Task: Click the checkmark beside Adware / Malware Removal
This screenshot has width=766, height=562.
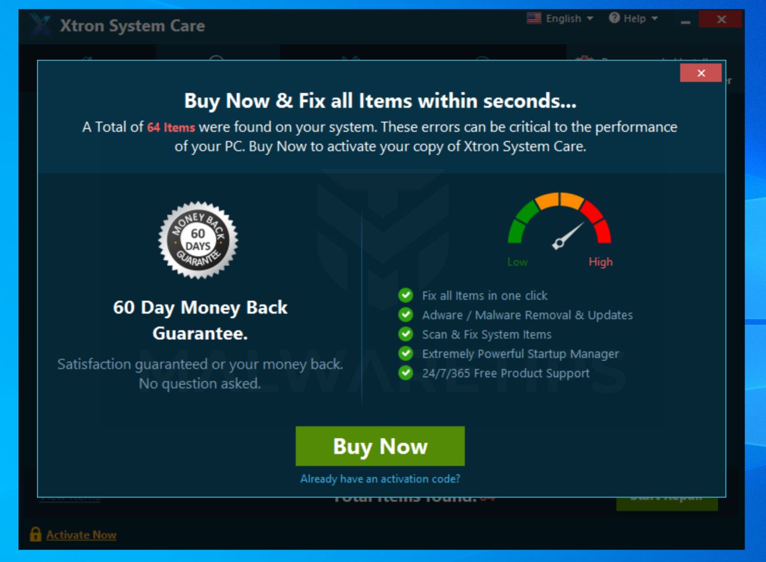Action: 405,315
